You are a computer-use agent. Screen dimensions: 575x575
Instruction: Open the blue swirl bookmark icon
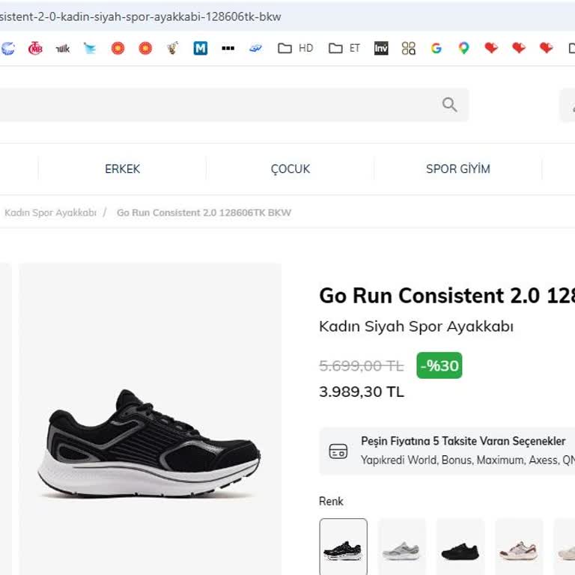coord(7,49)
